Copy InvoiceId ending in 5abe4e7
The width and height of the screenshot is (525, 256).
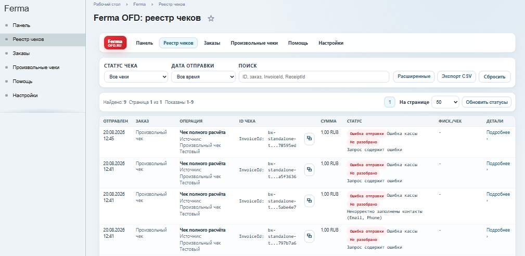coord(310,200)
